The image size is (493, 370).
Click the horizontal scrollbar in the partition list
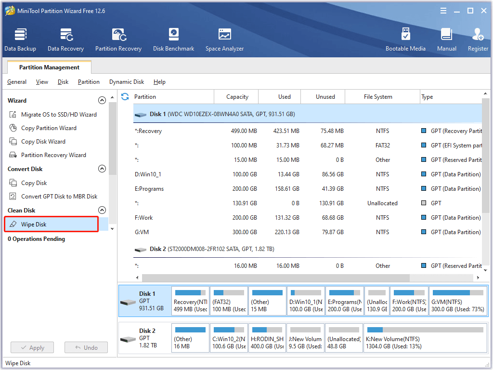(276, 277)
